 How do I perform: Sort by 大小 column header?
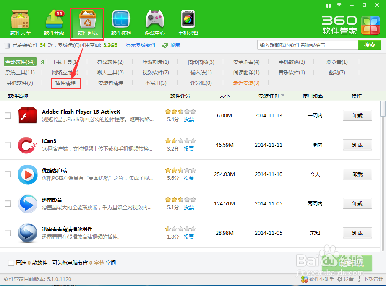point(224,96)
